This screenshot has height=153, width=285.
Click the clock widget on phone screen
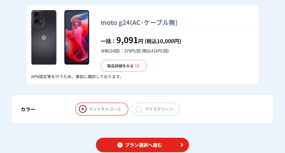[x=77, y=22]
